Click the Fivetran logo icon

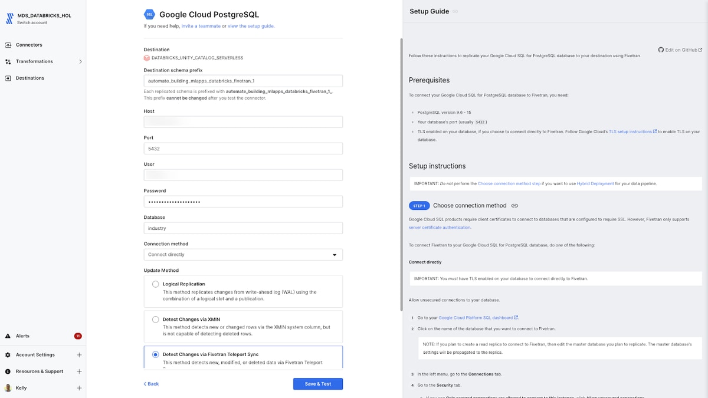tap(9, 18)
